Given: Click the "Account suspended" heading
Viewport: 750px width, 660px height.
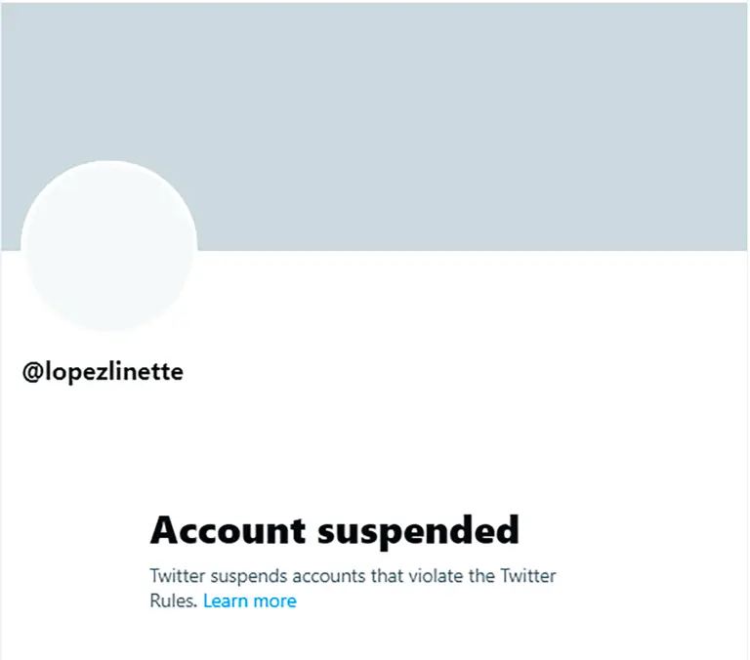Looking at the screenshot, I should (334, 530).
